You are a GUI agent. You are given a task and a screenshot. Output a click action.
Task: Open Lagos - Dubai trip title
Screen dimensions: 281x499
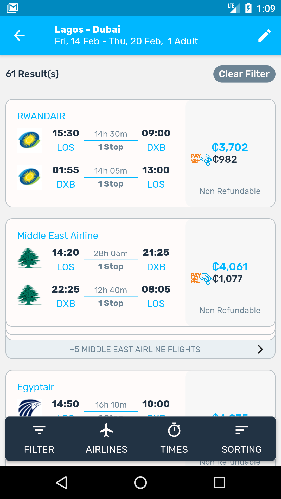pos(87,30)
